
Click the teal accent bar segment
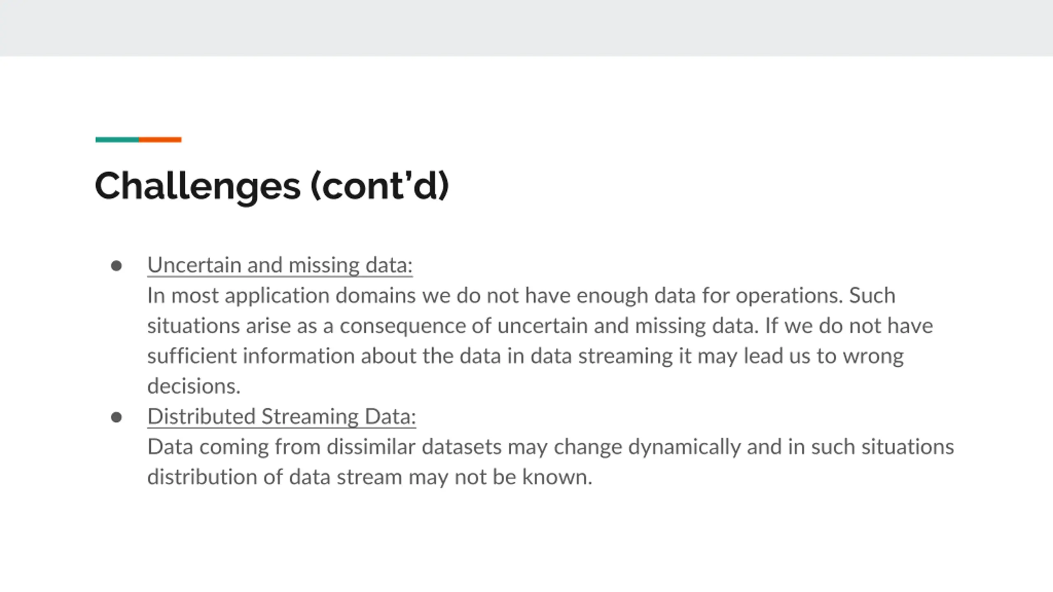point(117,140)
